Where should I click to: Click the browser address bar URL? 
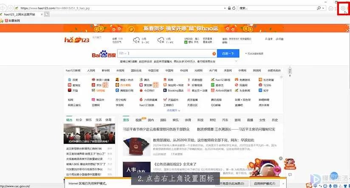pyautogui.click(x=55, y=8)
